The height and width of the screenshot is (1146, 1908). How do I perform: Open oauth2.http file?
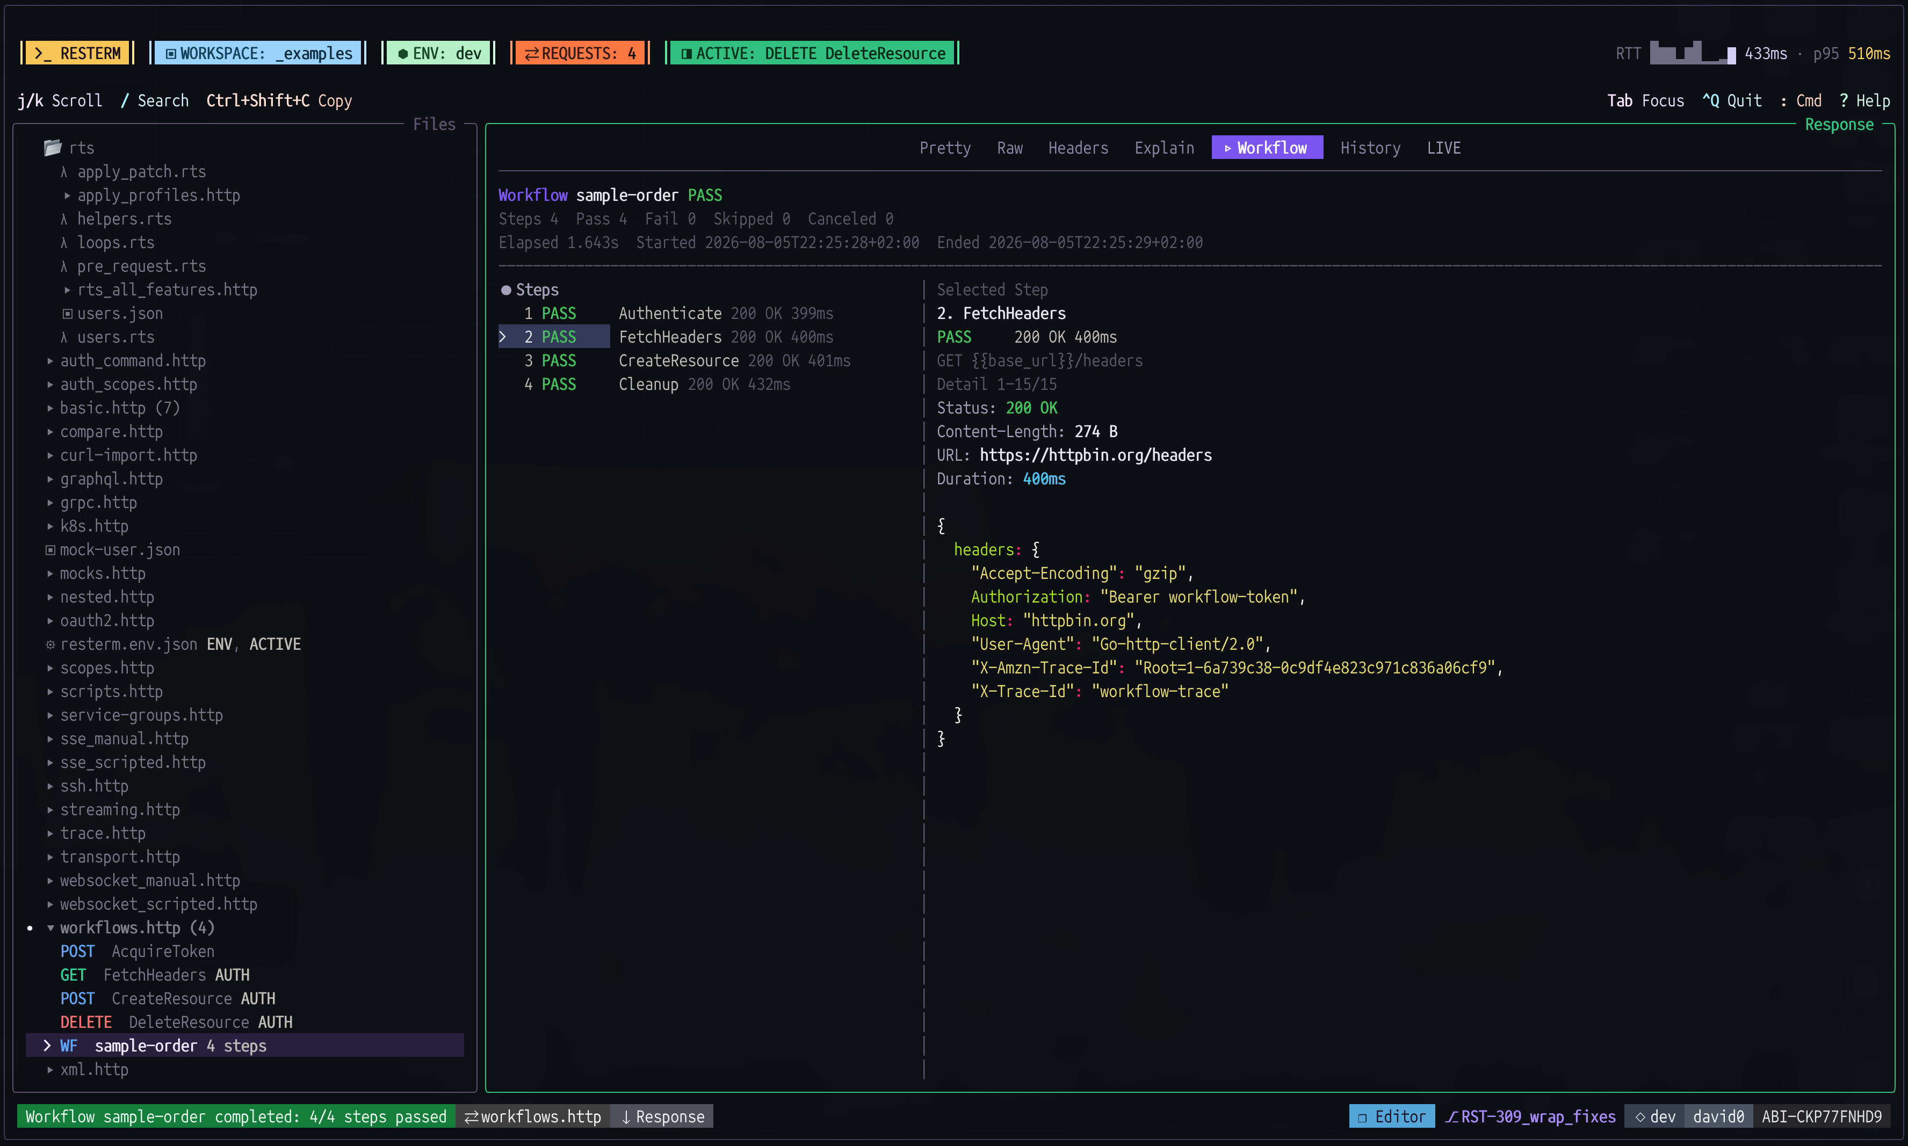pyautogui.click(x=107, y=621)
